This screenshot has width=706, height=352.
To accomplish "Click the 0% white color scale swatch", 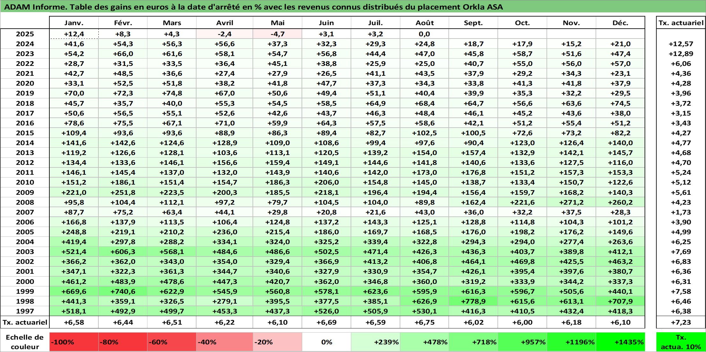I will (x=326, y=342).
